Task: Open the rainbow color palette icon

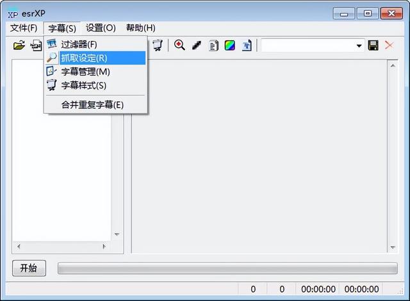Action: pos(230,45)
